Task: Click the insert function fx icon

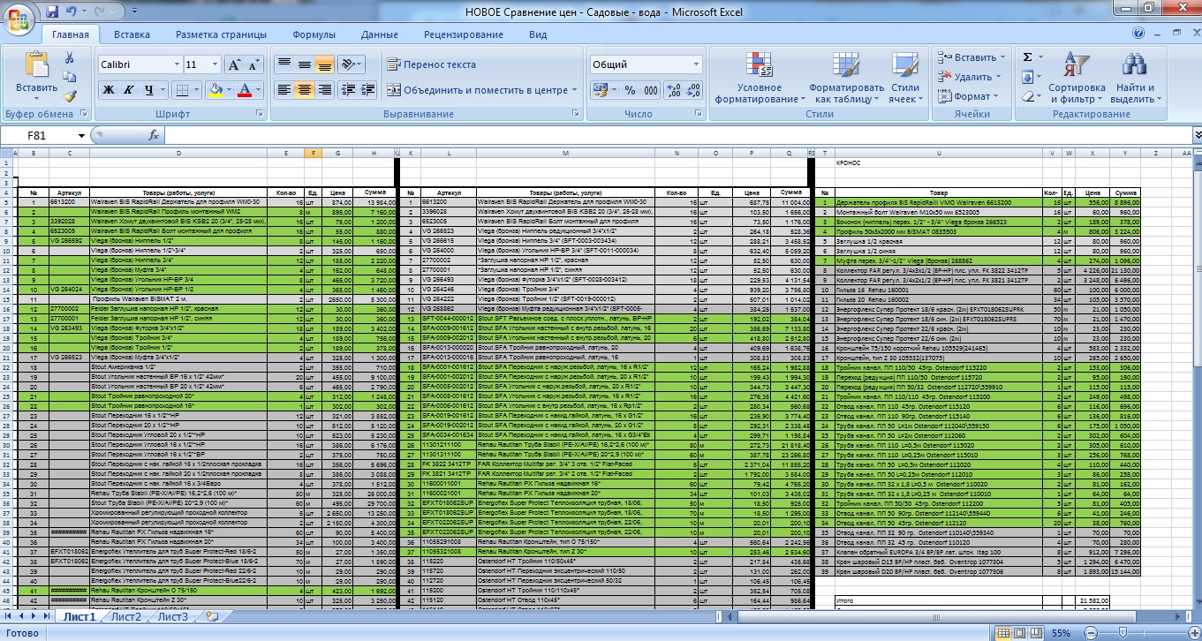Action: [153, 135]
